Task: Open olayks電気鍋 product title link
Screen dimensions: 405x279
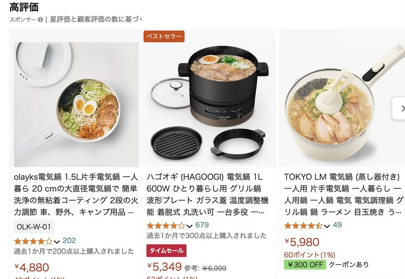Action: tap(76, 194)
